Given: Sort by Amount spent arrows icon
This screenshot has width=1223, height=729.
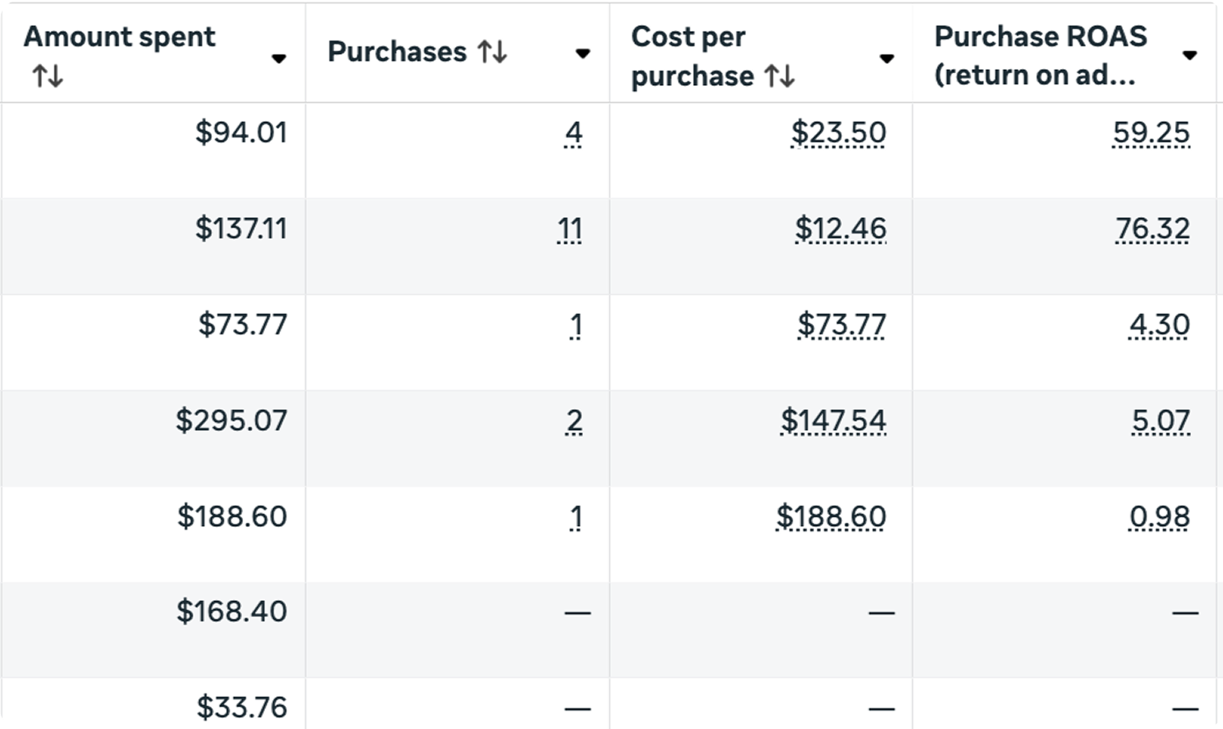Looking at the screenshot, I should tap(47, 77).
